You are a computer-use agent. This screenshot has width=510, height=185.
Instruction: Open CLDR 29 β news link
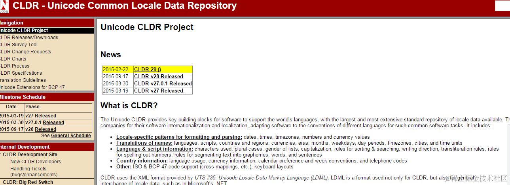(148, 70)
